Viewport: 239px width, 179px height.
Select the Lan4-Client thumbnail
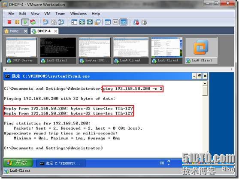(131, 50)
